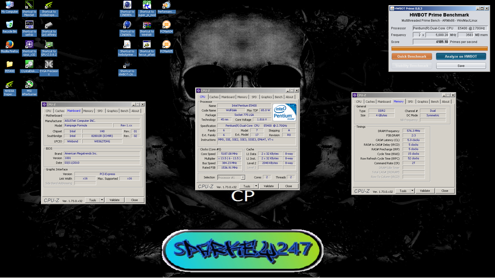Expand the Processor #1 selection combo box
Image resolution: width=495 pixels, height=278 pixels.
coord(243,177)
